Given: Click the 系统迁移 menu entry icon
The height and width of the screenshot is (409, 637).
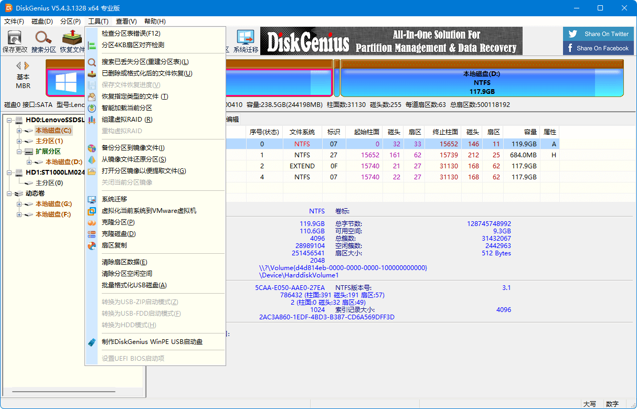Looking at the screenshot, I should point(92,199).
